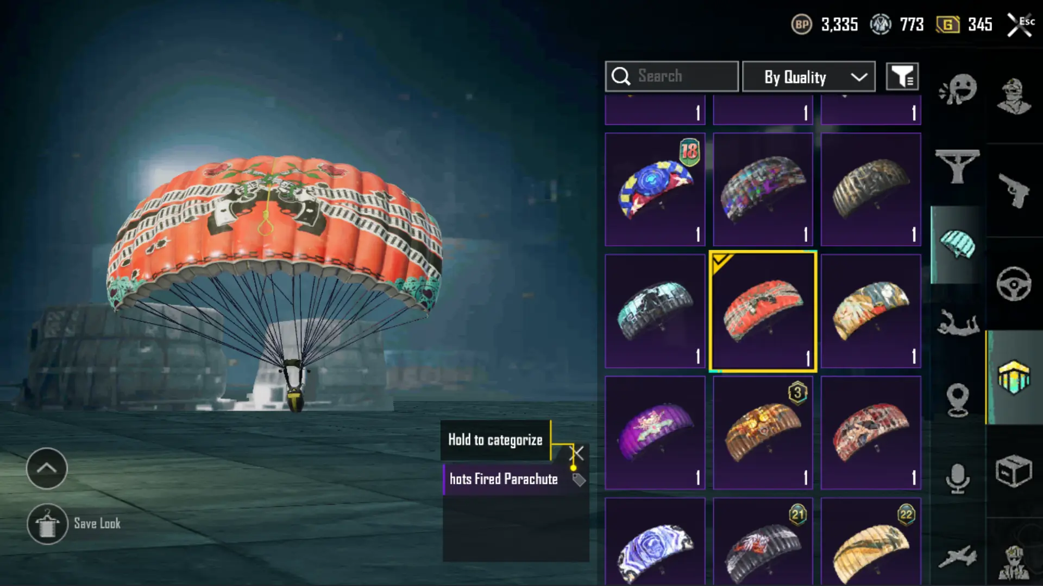Open the character outfit category tab
The image size is (1043, 586).
pos(1014,97)
